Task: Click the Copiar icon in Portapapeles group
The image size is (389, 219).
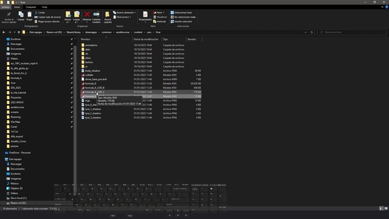Action: [21, 15]
